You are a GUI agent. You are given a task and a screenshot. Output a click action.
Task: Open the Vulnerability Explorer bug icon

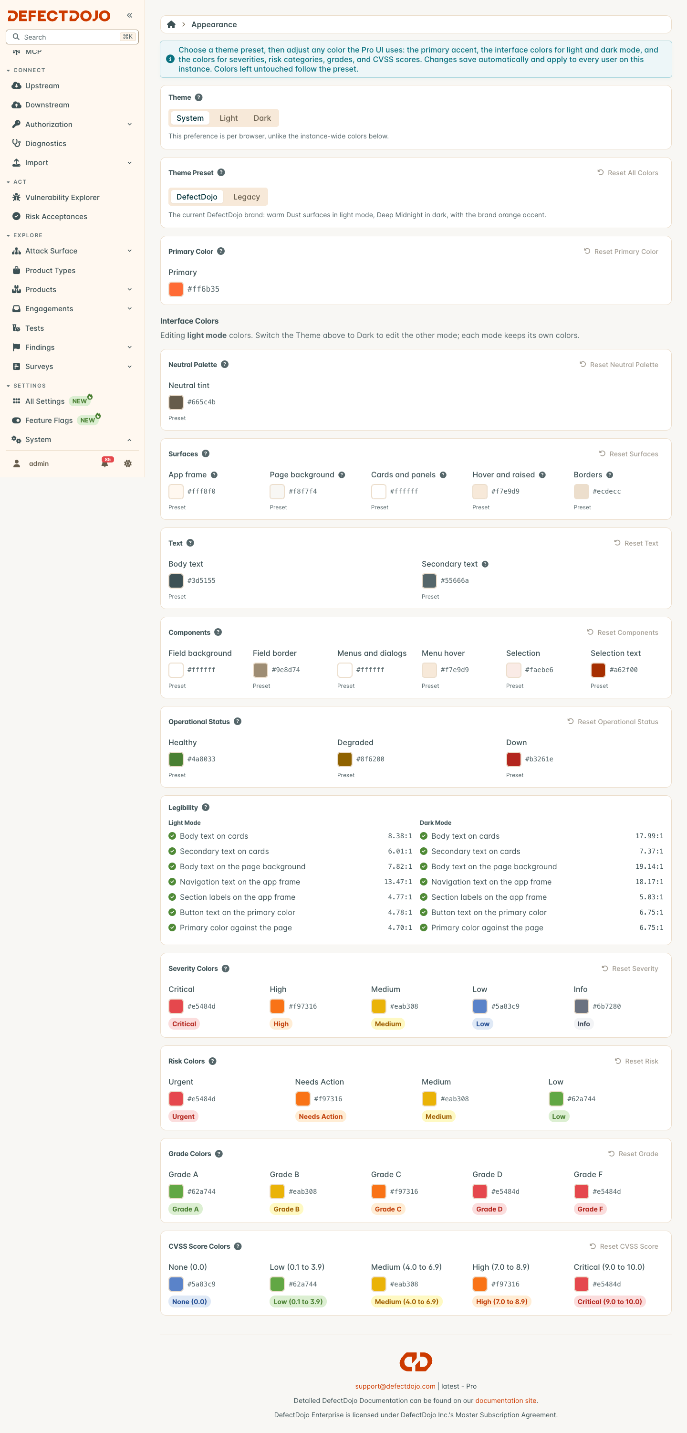17,198
